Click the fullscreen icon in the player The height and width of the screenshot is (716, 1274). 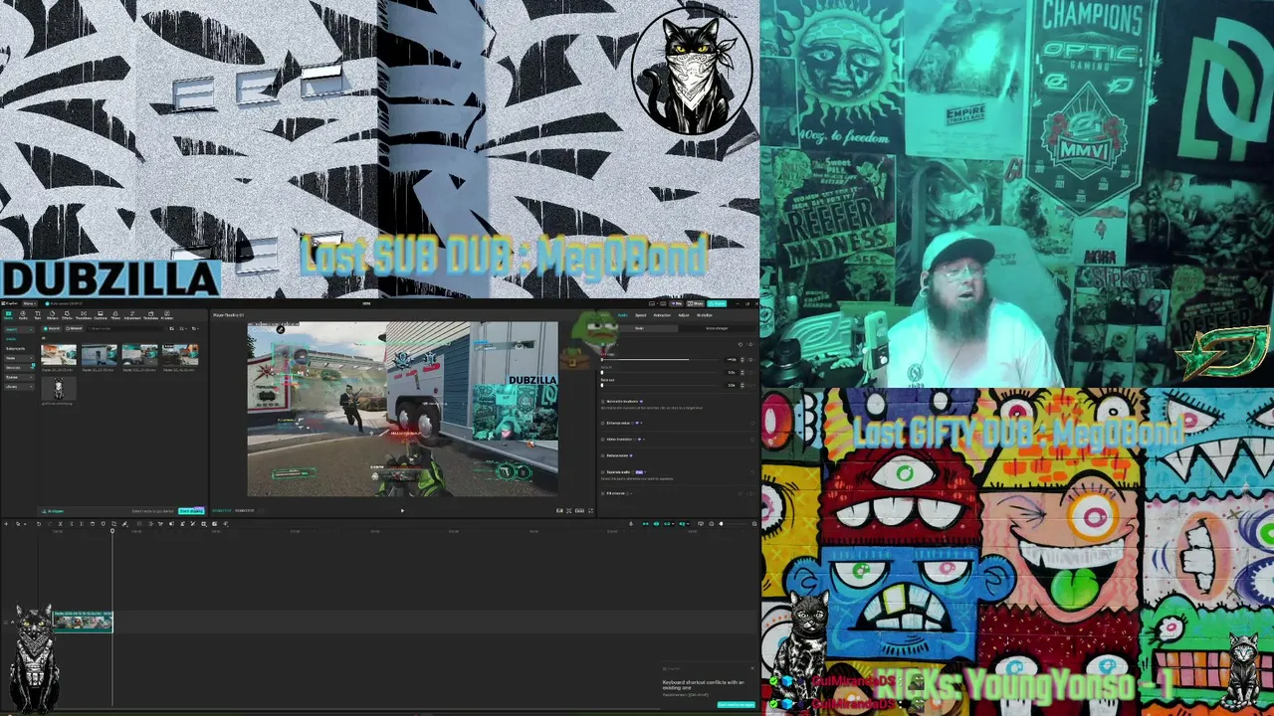coord(591,511)
